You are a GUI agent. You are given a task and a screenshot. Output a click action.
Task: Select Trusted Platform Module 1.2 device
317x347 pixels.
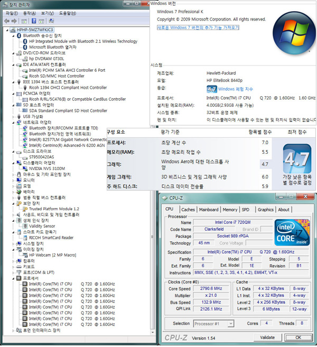tap(54, 209)
